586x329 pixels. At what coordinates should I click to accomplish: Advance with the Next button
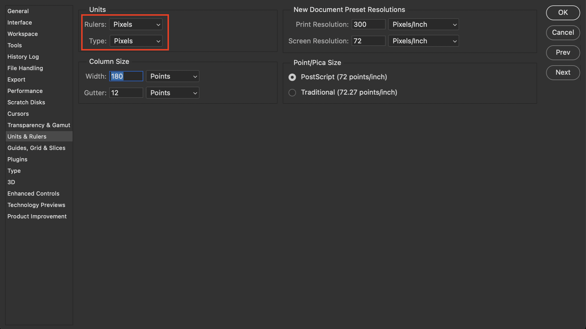point(563,73)
